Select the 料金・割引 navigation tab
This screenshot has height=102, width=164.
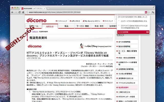point(99,26)
